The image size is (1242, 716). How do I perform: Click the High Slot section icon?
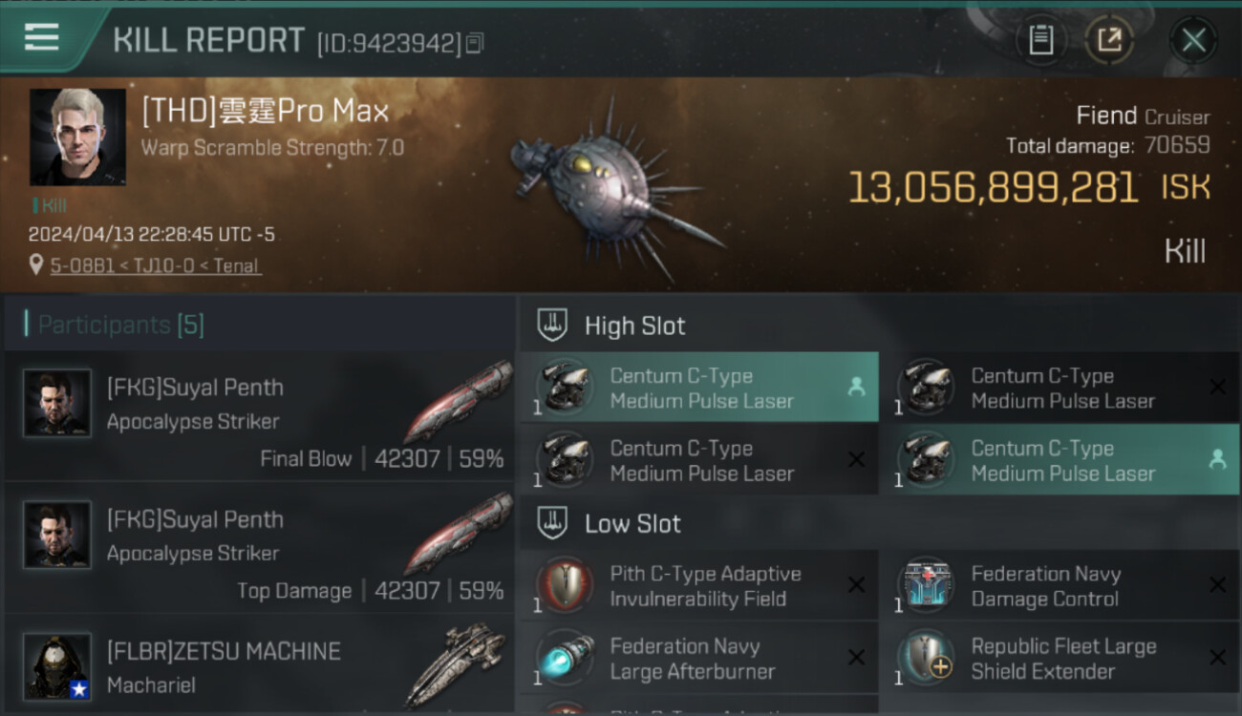553,326
